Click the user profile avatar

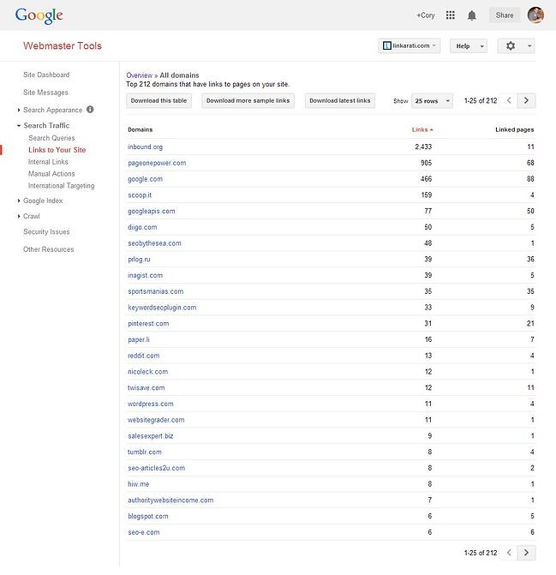tap(535, 15)
